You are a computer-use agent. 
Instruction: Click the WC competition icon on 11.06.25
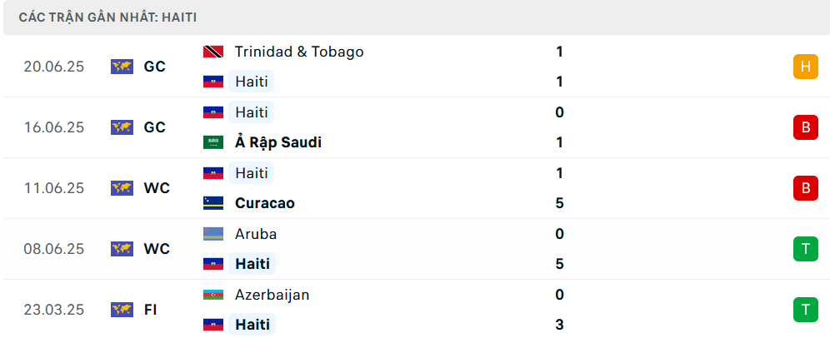122,188
